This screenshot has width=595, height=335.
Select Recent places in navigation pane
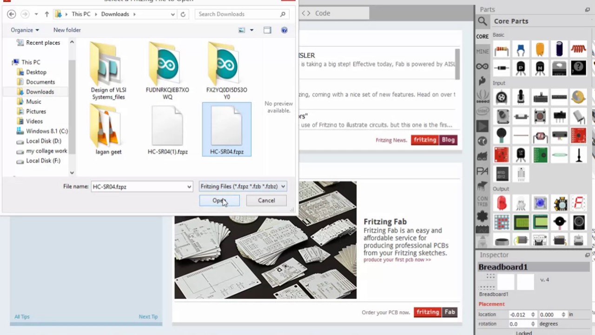coord(43,43)
